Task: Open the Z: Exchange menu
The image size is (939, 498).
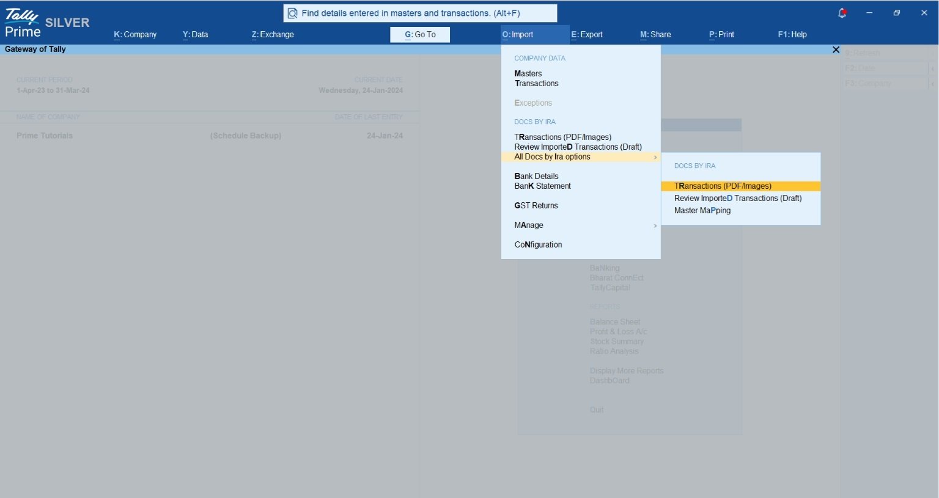Action: tap(273, 35)
